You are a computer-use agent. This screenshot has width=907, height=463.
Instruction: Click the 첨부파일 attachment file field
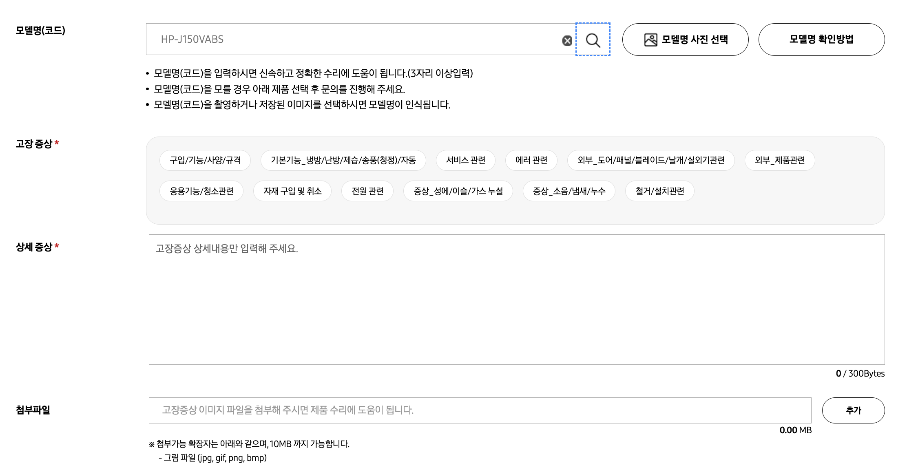pyautogui.click(x=480, y=410)
